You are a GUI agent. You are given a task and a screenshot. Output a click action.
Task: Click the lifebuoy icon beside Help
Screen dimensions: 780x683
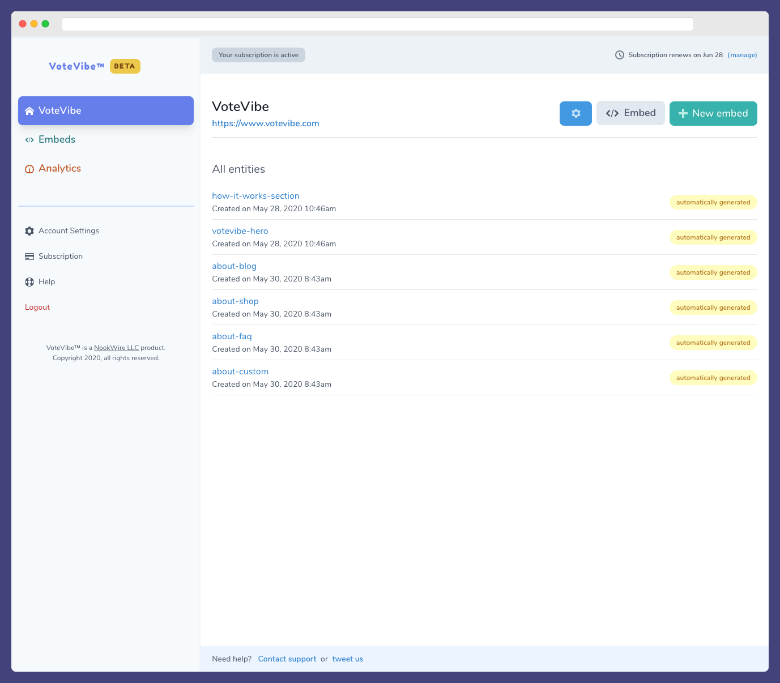pos(29,282)
